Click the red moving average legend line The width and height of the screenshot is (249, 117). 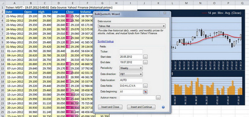(204, 13)
